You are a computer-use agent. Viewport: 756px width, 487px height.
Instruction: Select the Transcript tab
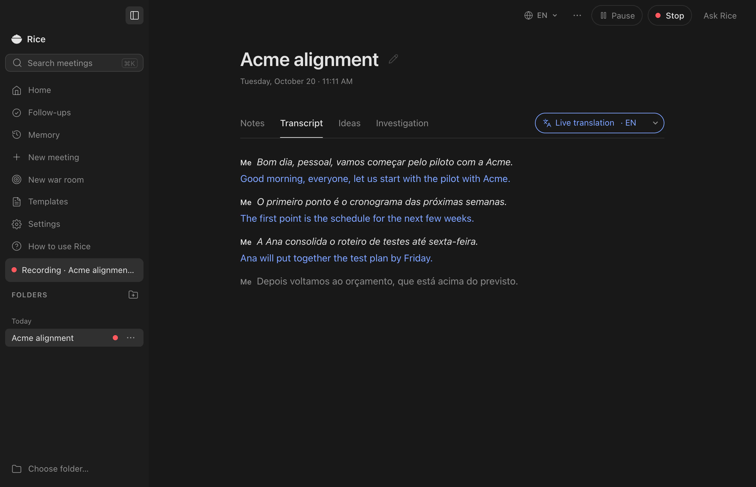301,123
